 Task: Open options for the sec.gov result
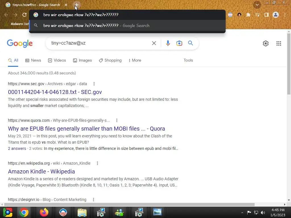(94, 84)
